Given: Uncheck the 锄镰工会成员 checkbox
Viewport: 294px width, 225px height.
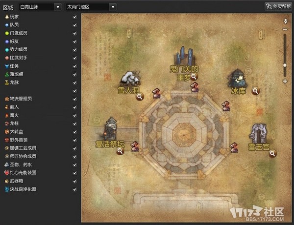Looking at the screenshot, I should (74, 148).
